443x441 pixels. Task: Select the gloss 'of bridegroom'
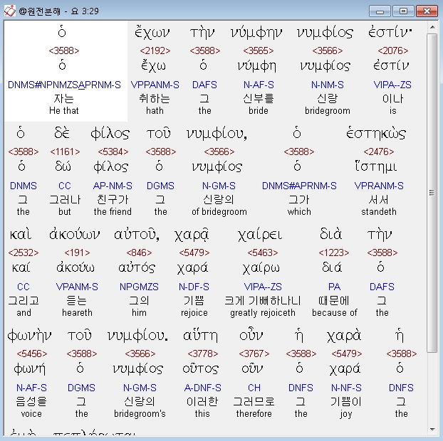(x=219, y=212)
